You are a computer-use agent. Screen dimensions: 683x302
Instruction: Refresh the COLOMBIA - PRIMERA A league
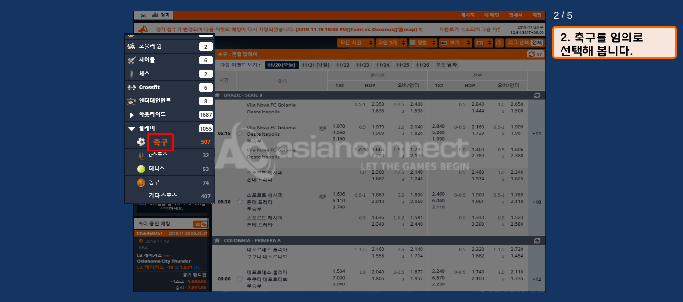pyautogui.click(x=537, y=241)
